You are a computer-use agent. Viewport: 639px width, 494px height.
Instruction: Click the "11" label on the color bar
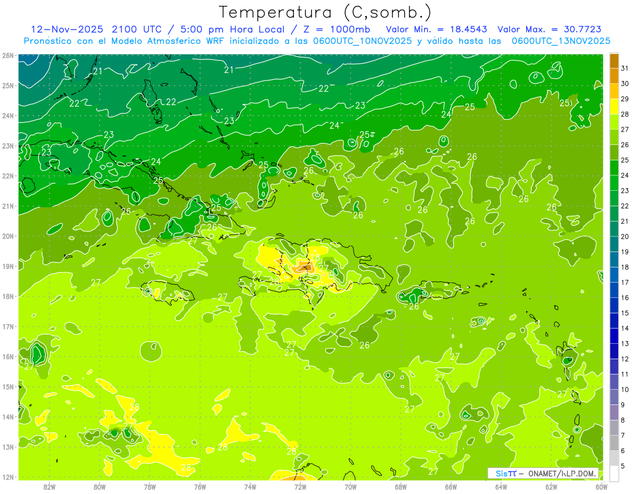[x=625, y=374]
